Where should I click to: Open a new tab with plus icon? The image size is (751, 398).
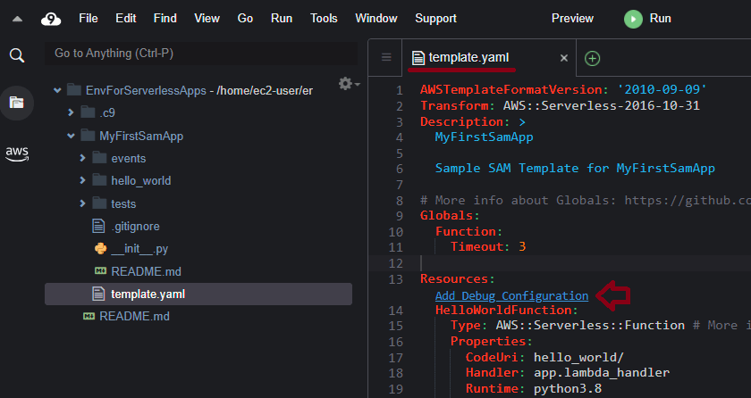592,58
